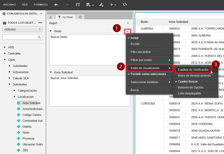Collapse the Cges folder
This screenshot has width=224, height=154.
[5, 60]
